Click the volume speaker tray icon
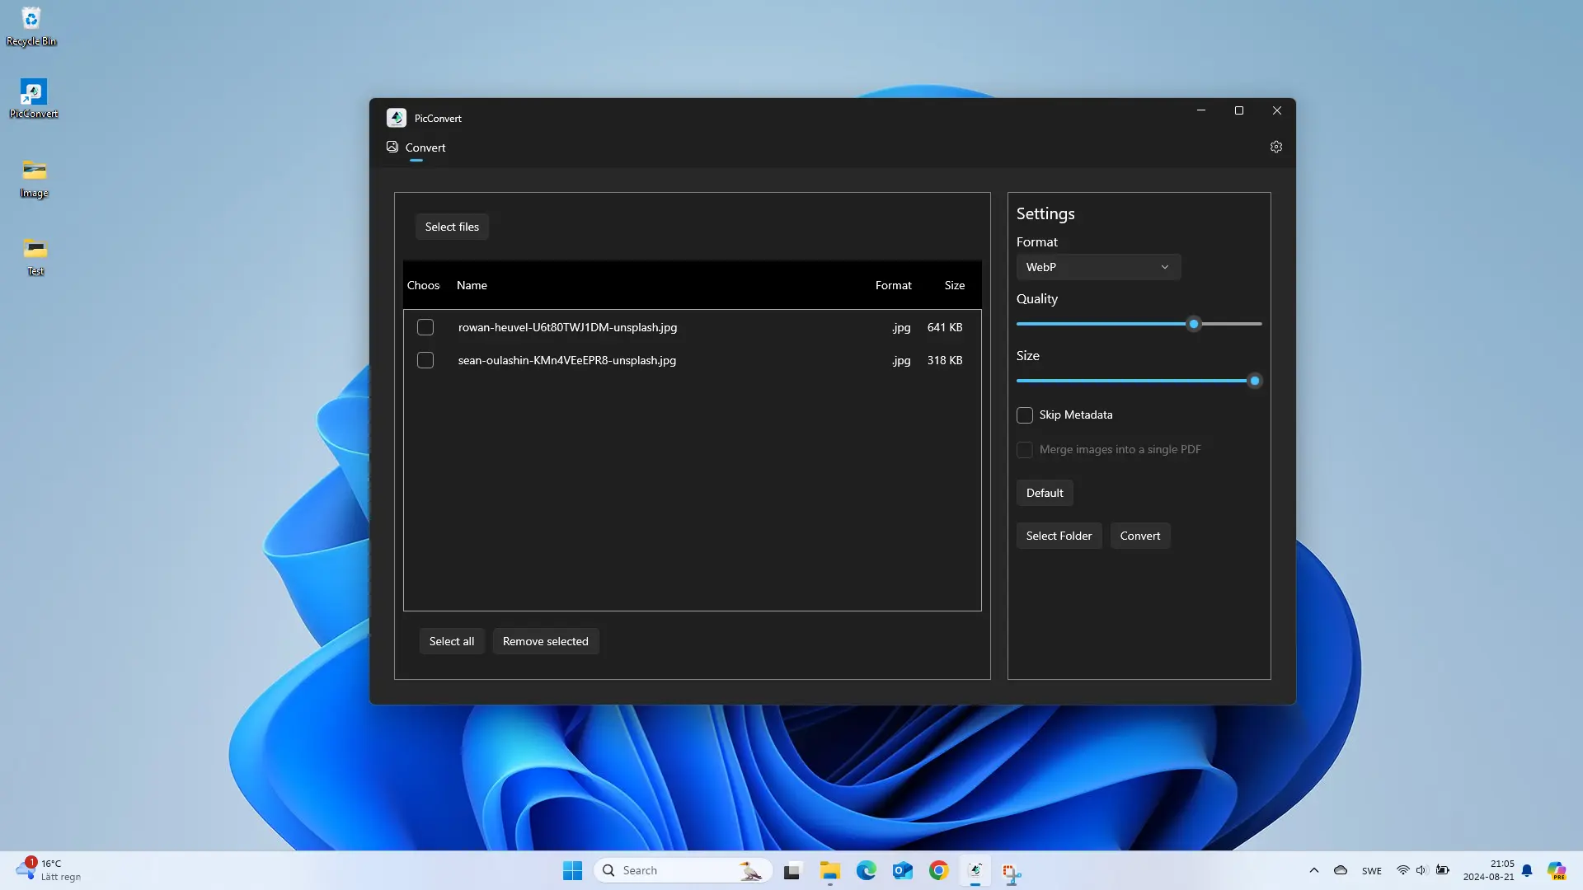Screen dimensions: 1583x890 1421,870
